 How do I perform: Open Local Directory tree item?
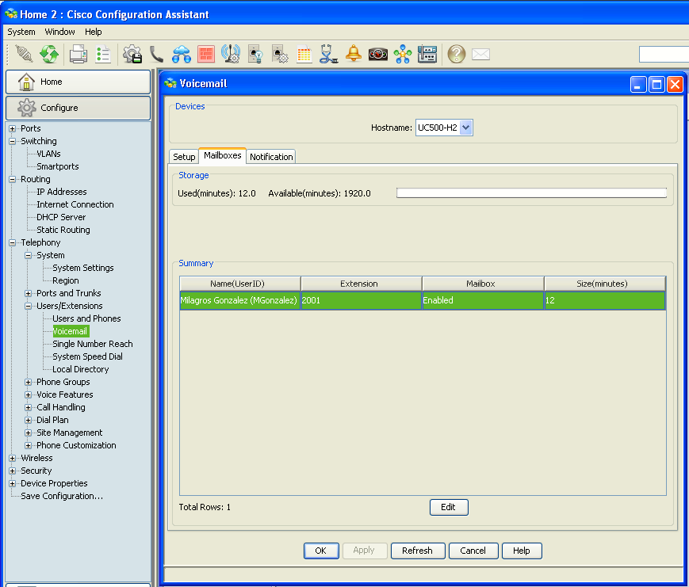(x=80, y=369)
